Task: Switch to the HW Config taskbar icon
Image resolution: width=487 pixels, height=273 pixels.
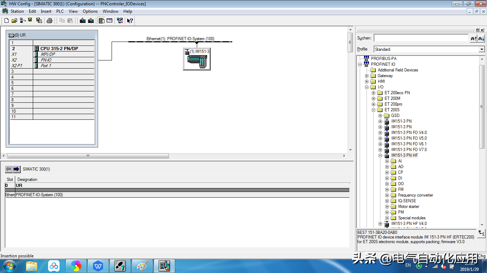Action: click(x=164, y=266)
